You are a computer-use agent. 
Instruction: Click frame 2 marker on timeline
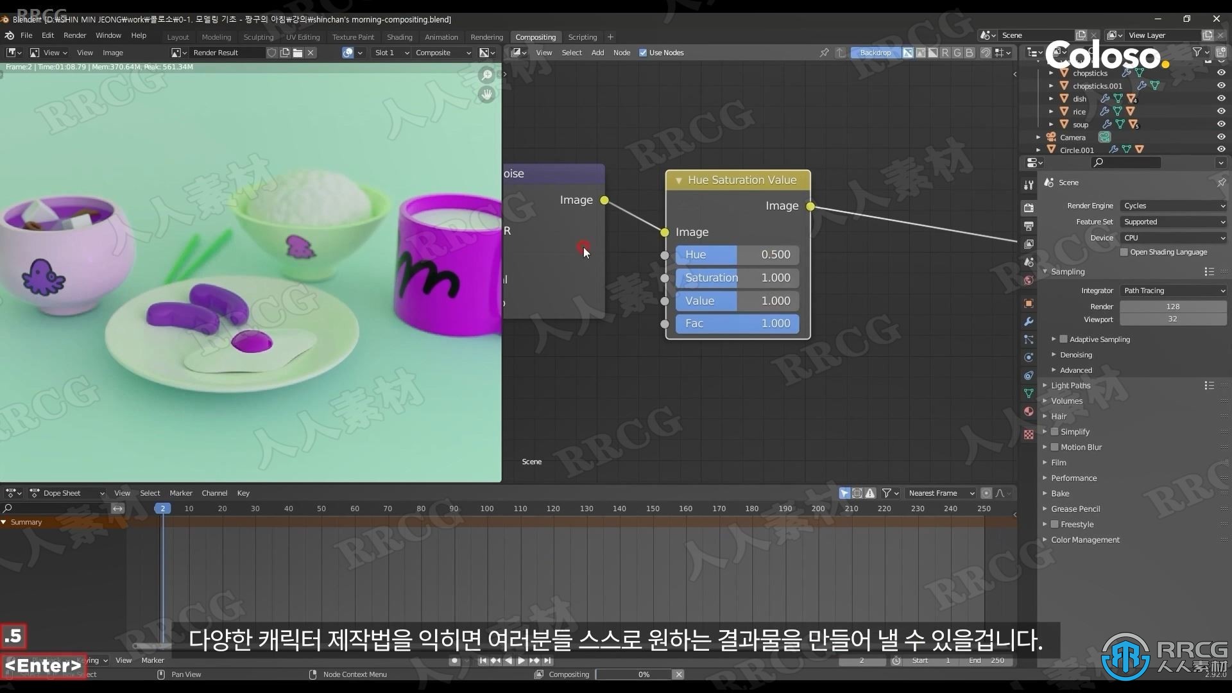162,509
